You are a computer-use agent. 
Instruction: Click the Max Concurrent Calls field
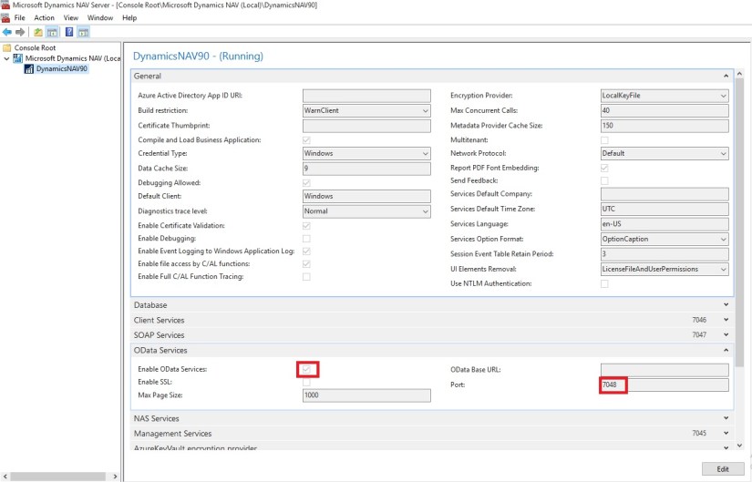pyautogui.click(x=664, y=111)
